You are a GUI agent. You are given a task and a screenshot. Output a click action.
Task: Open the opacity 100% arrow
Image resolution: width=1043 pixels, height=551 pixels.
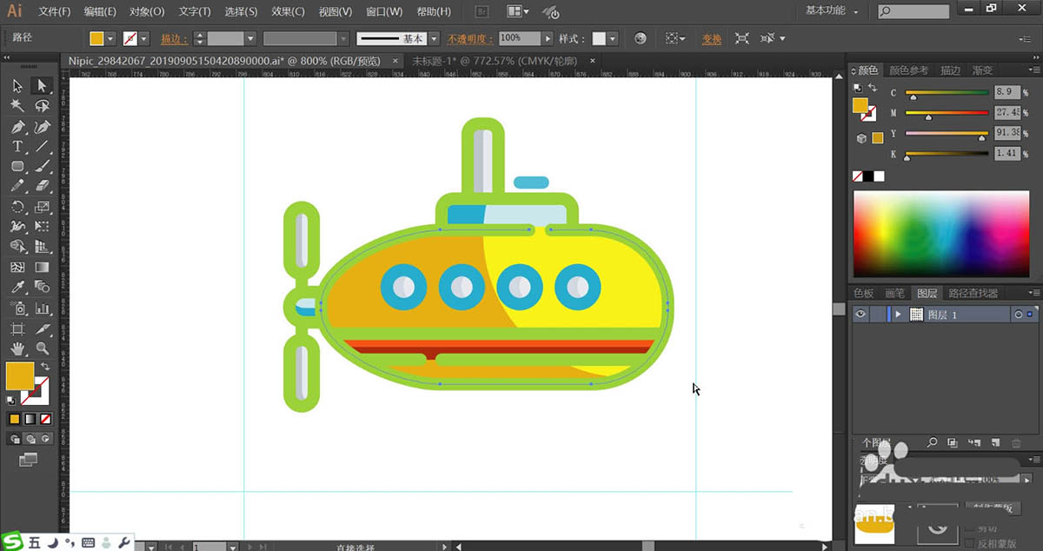[548, 39]
